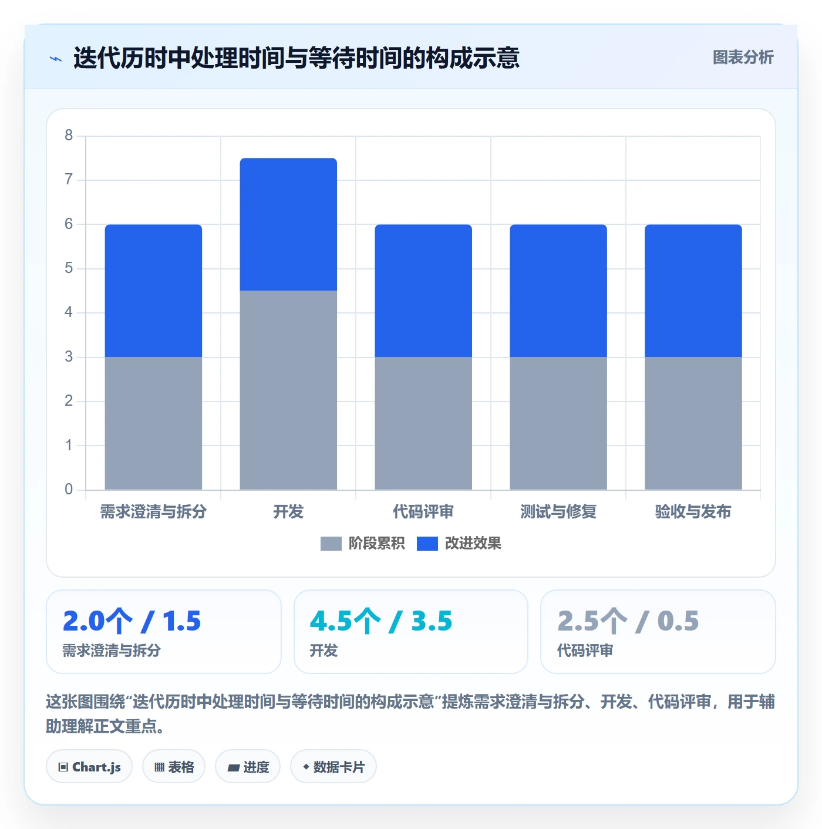The image size is (822, 829).
Task: Click the description paragraph starting with 这张图围绕
Action: click(410, 714)
